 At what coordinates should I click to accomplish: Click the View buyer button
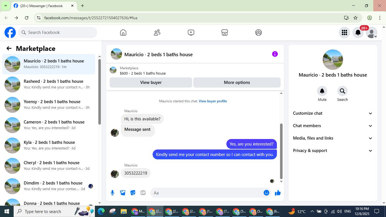pos(151,83)
